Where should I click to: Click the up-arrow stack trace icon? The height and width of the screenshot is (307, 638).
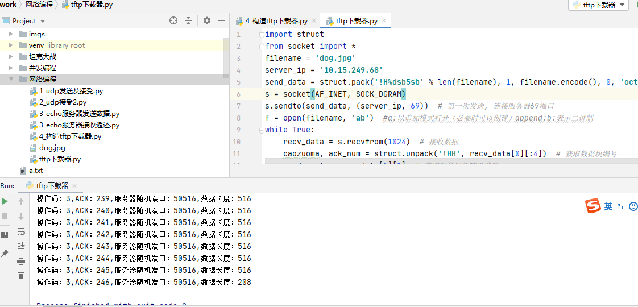21,202
